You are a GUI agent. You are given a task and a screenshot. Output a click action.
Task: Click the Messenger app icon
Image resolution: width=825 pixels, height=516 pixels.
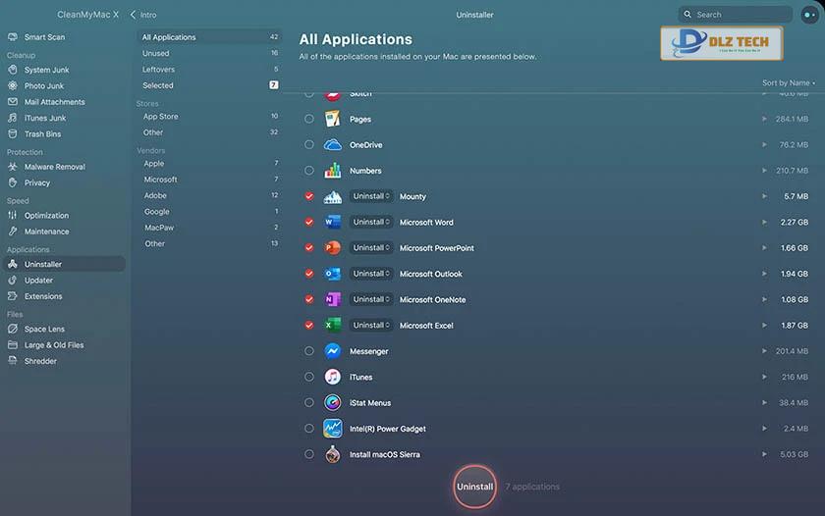[333, 351]
